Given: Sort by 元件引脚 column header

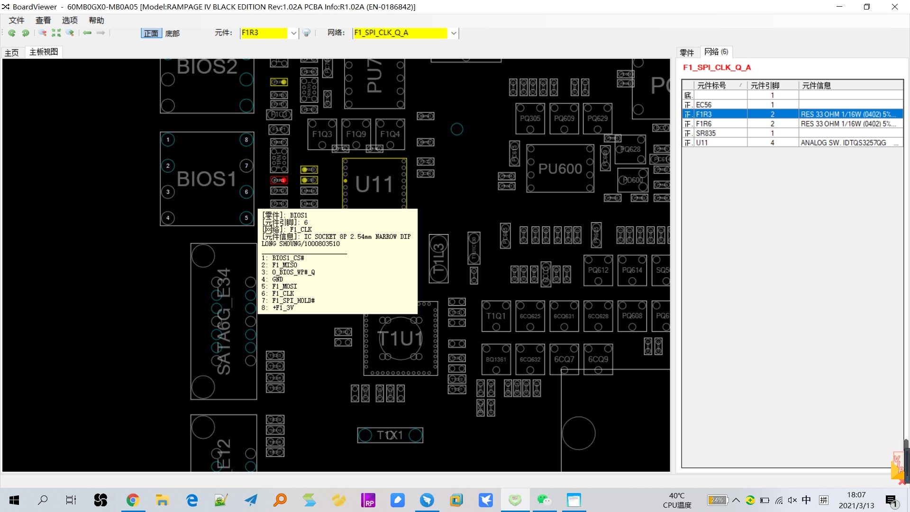Looking at the screenshot, I should (x=773, y=85).
